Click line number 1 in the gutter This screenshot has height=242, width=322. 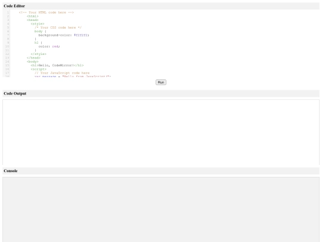click(x=8, y=13)
